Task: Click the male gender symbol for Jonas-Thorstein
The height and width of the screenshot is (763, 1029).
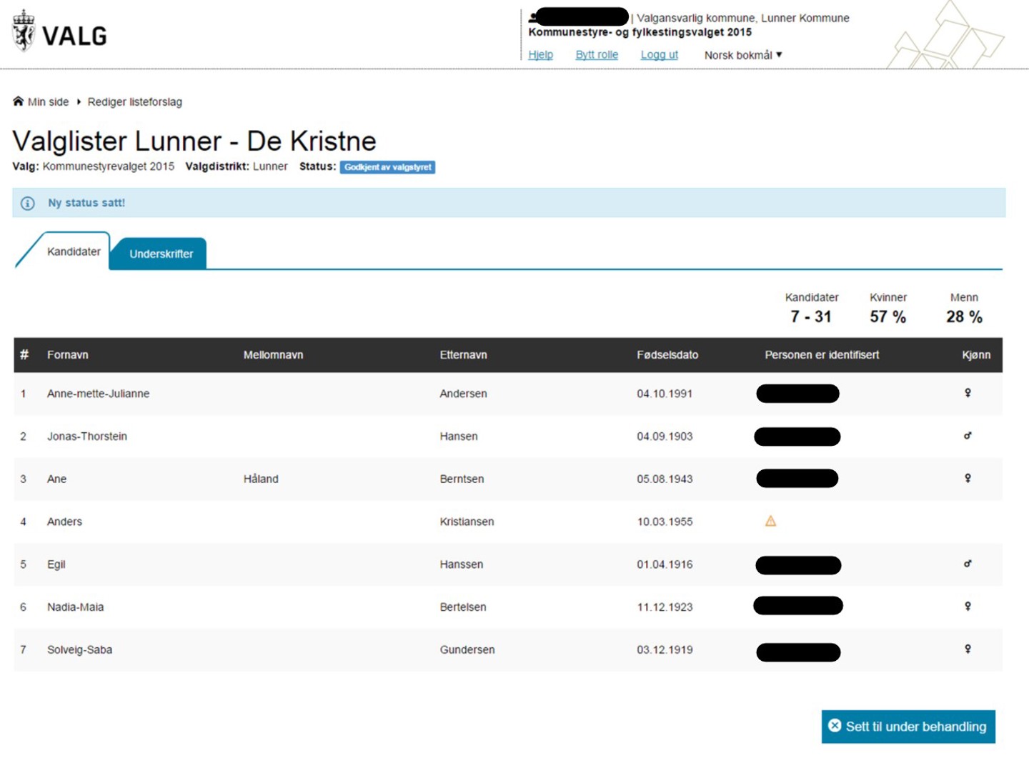Action: [968, 436]
